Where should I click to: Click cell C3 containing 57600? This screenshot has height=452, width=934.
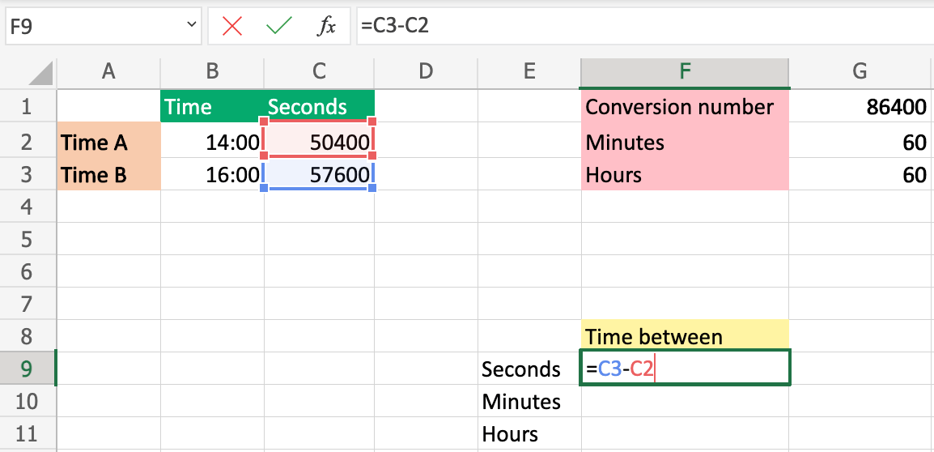coord(319,175)
